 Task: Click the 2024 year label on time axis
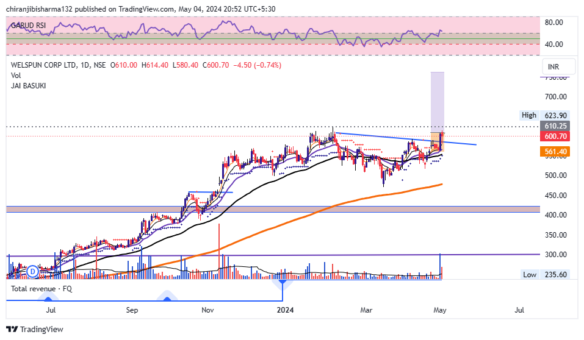285,310
